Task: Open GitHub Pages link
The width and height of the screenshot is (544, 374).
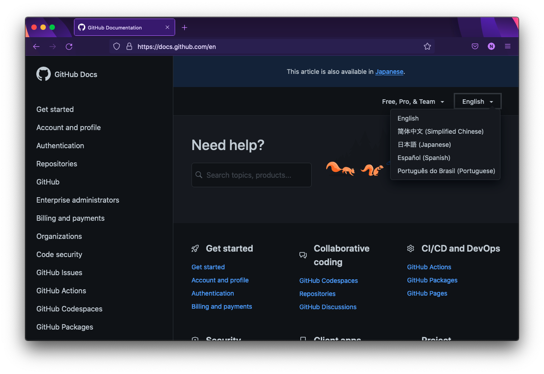Action: 427,293
